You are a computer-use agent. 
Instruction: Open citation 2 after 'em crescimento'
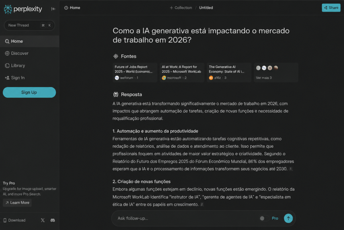pyautogui.click(x=202, y=204)
